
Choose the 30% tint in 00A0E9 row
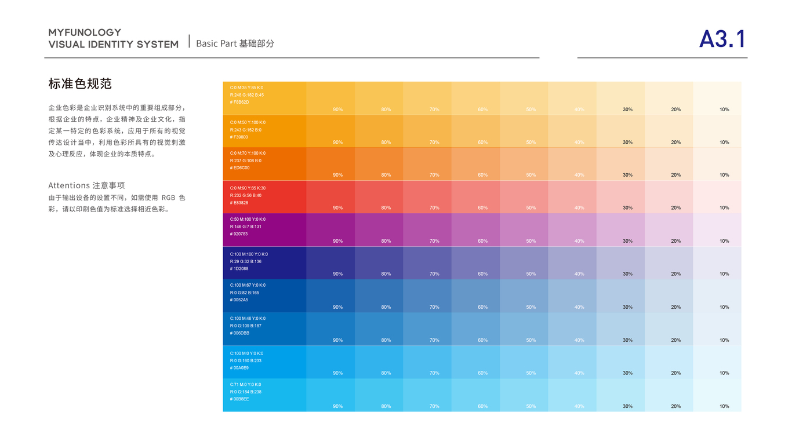[x=620, y=362]
